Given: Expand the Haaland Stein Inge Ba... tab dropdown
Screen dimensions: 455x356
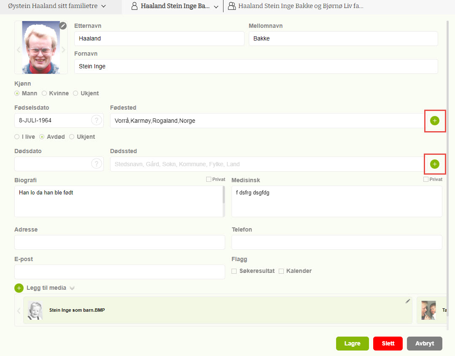Looking at the screenshot, I should [216, 7].
